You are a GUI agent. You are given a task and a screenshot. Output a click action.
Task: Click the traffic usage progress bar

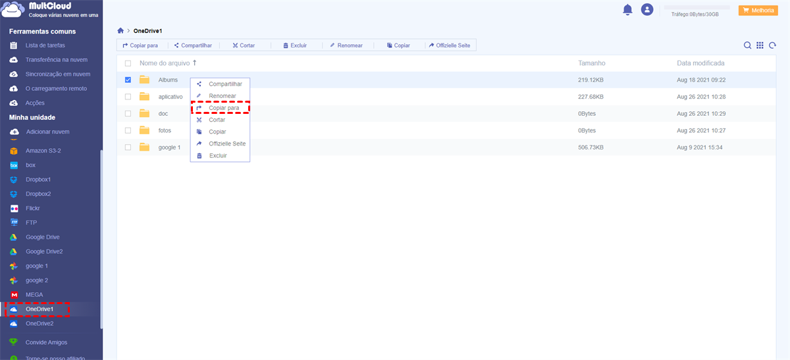pyautogui.click(x=697, y=7)
